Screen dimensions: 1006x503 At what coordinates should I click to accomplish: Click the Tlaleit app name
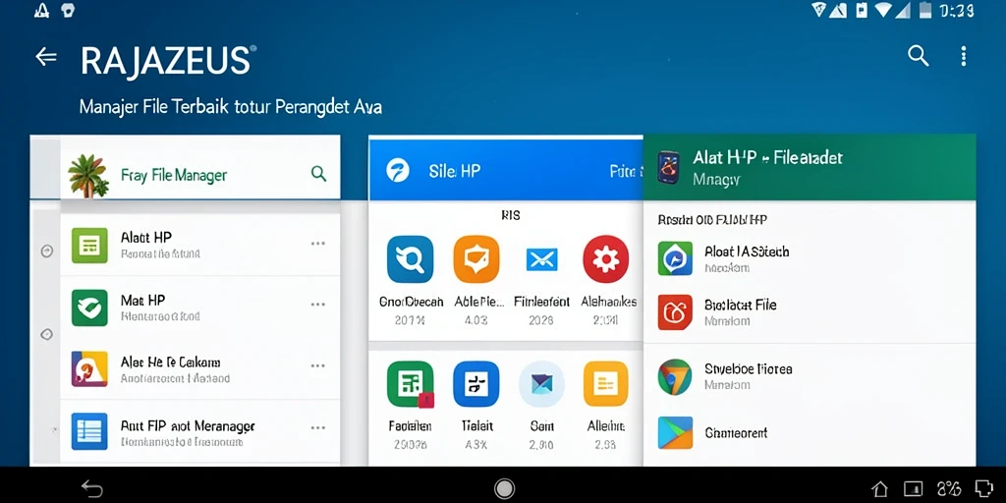(476, 426)
